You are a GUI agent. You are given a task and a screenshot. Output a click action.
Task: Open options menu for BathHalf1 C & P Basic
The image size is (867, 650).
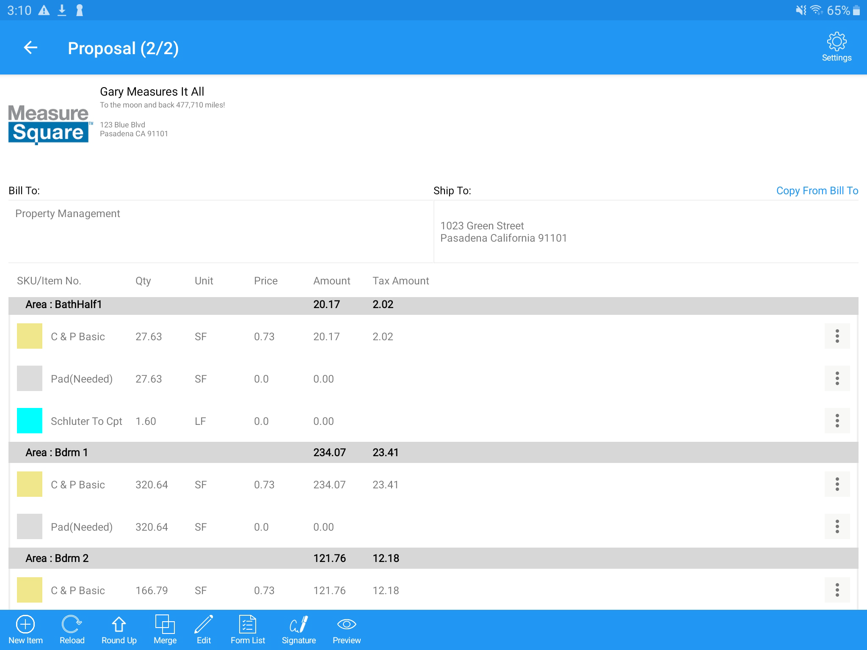pos(837,336)
